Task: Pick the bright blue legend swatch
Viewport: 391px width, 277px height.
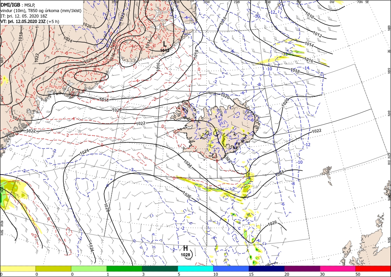Action: 231,268
